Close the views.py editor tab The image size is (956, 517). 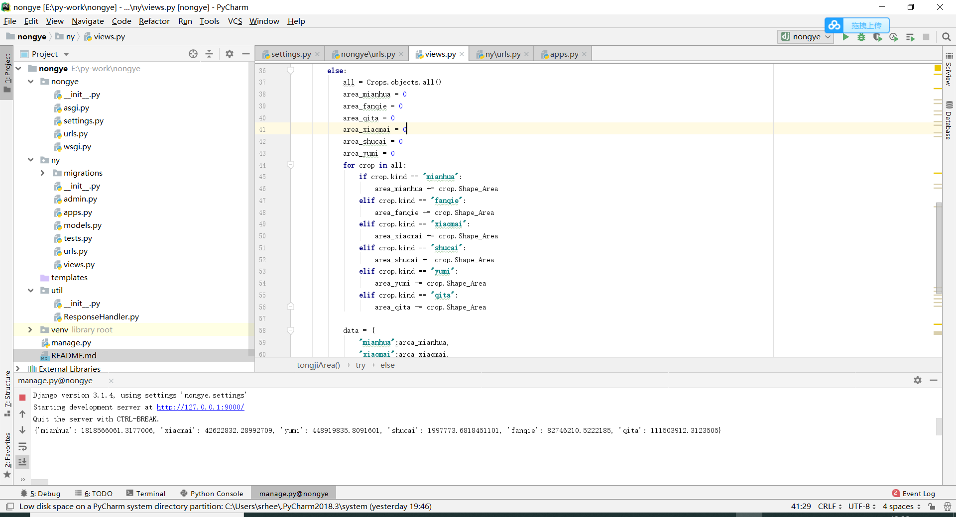tap(462, 54)
